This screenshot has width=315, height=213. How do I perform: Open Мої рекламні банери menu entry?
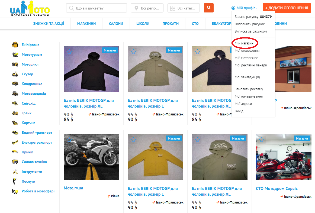(x=251, y=65)
